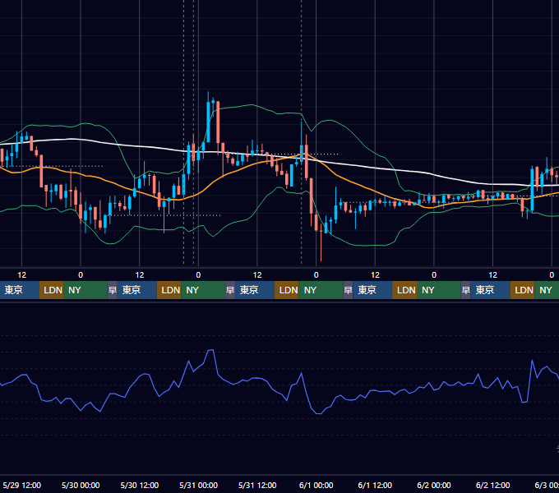Click the 5/30 12:00 date label

(x=140, y=485)
